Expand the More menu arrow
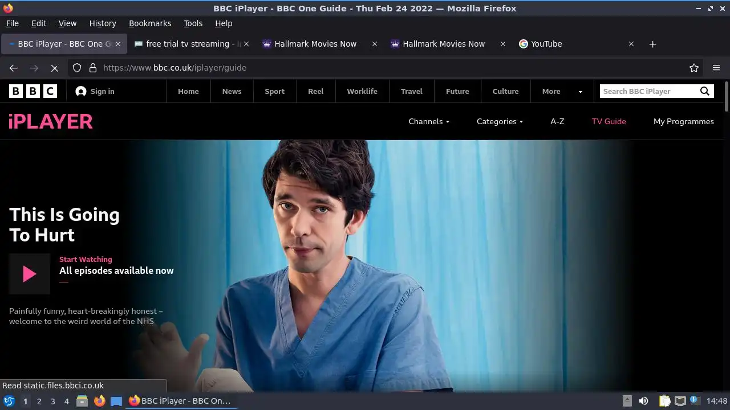The width and height of the screenshot is (730, 410). pos(581,91)
